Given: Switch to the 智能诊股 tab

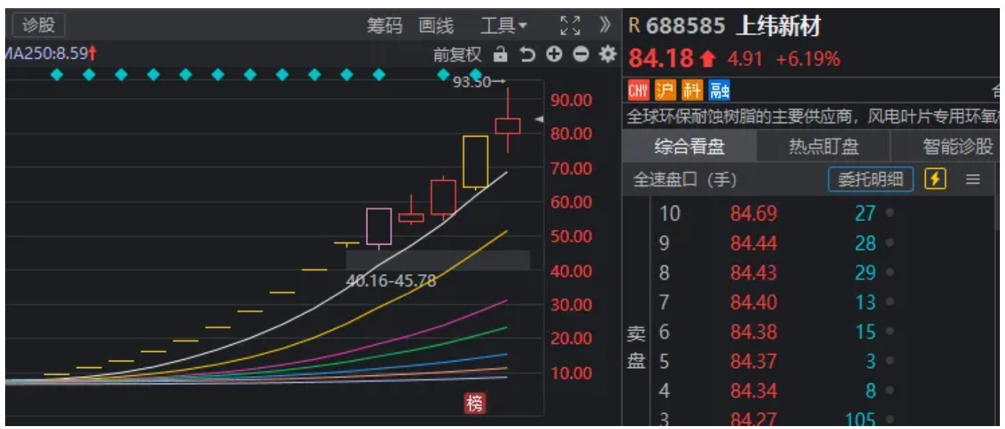Looking at the screenshot, I should pos(957,147).
